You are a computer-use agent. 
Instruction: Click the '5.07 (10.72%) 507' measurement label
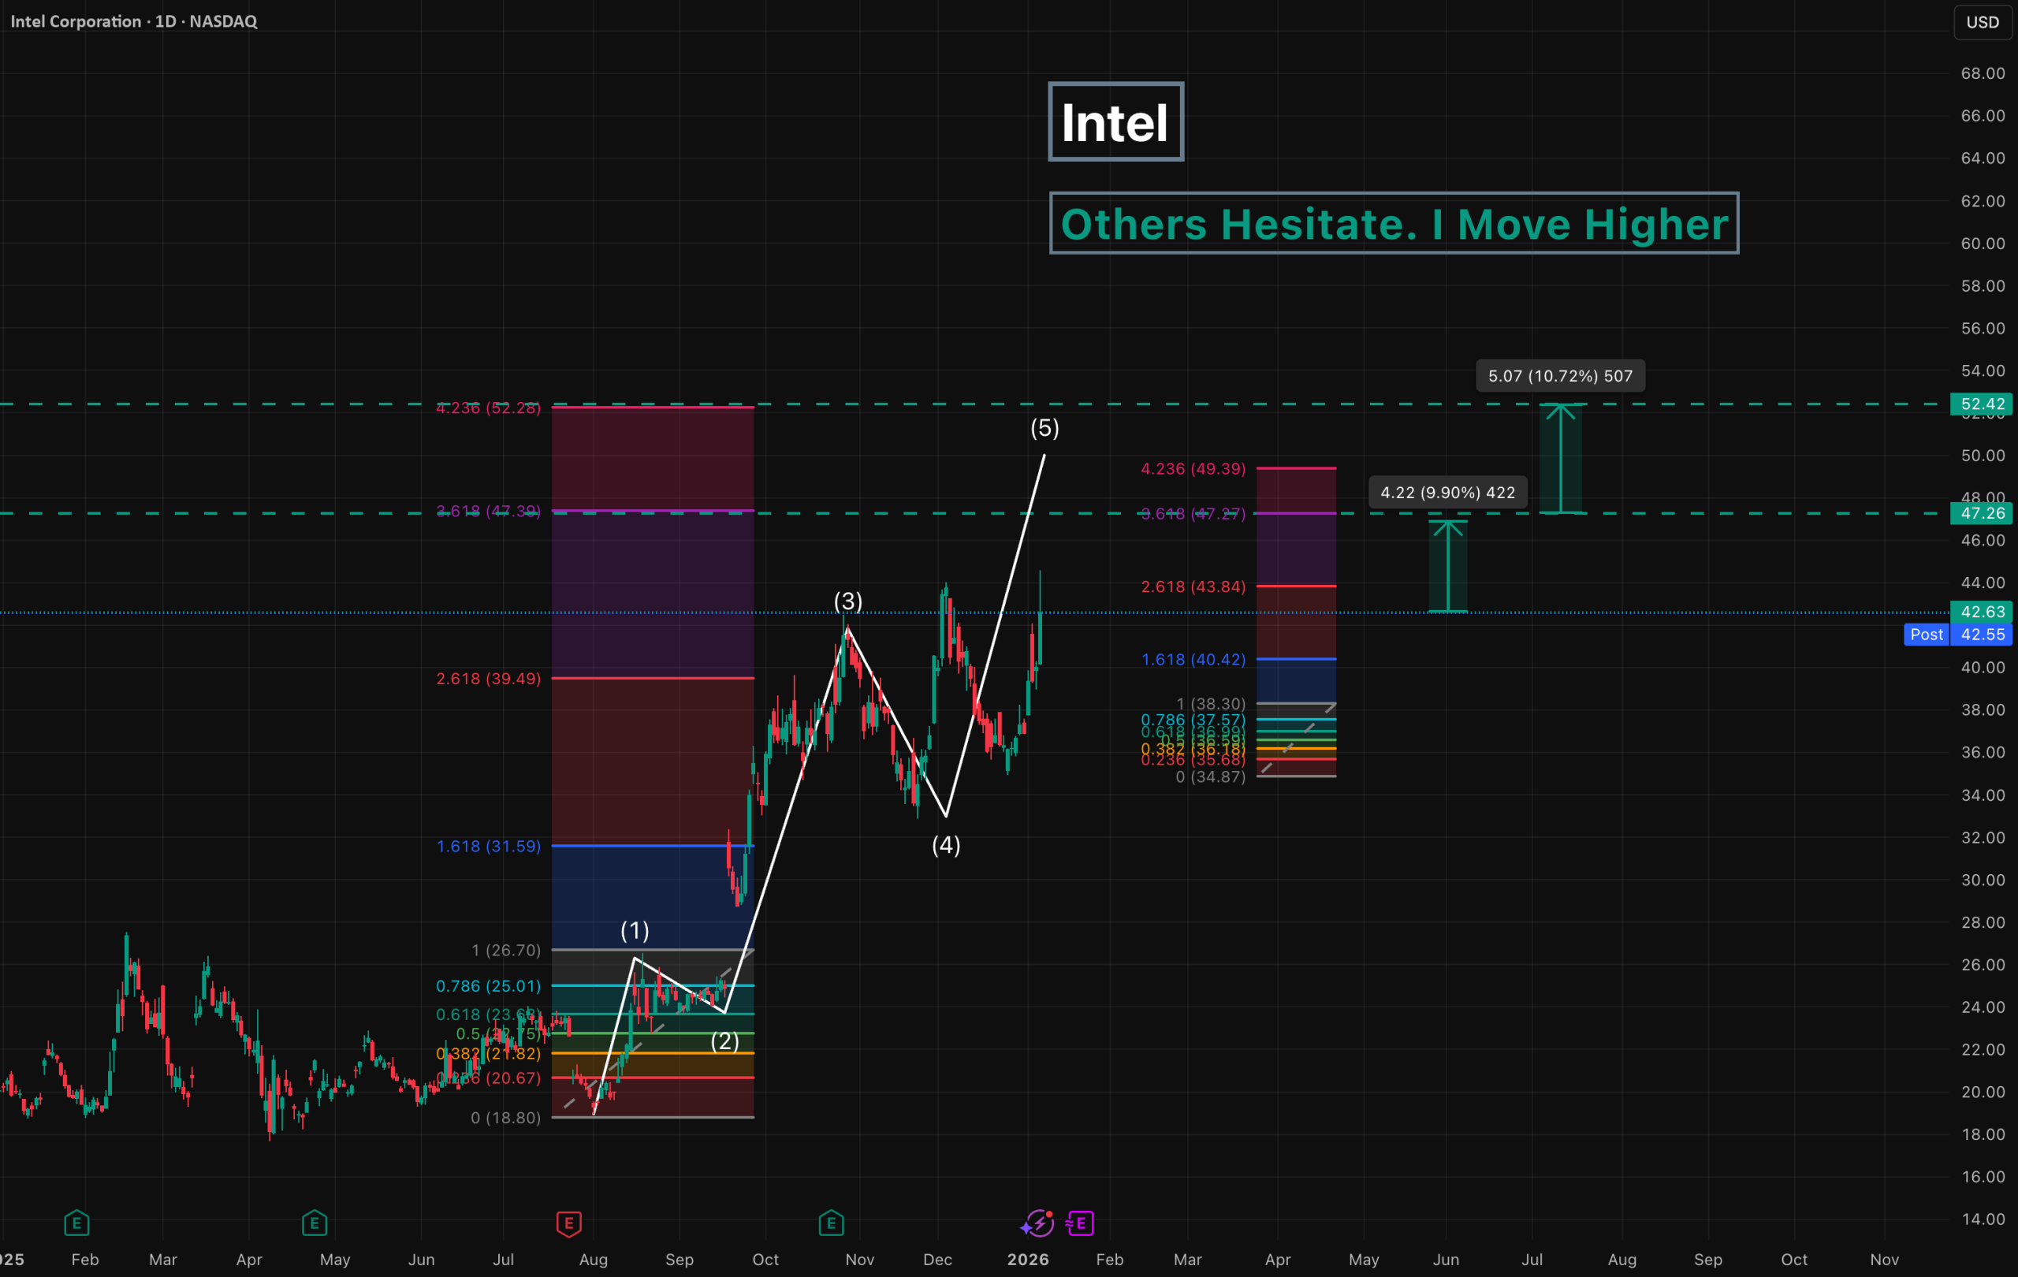tap(1559, 376)
